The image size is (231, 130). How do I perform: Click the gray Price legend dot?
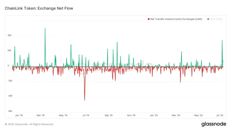[x=208, y=19]
